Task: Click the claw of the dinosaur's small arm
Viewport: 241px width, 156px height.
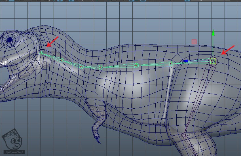Action: 98,140
